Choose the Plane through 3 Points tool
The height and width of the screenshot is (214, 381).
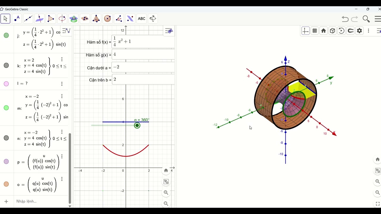(85, 19)
